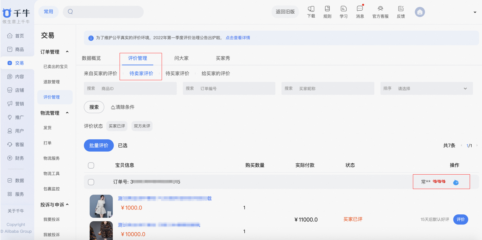Screen dimensions: 482x240
Task: Open the account dropdown arrow top right
Action: [x=475, y=12]
